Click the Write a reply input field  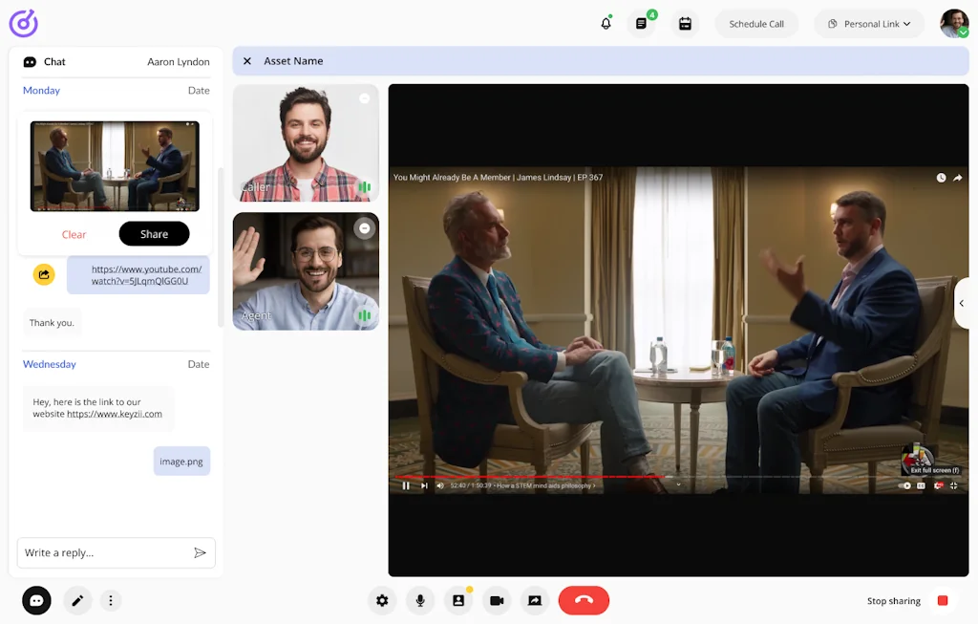(103, 552)
